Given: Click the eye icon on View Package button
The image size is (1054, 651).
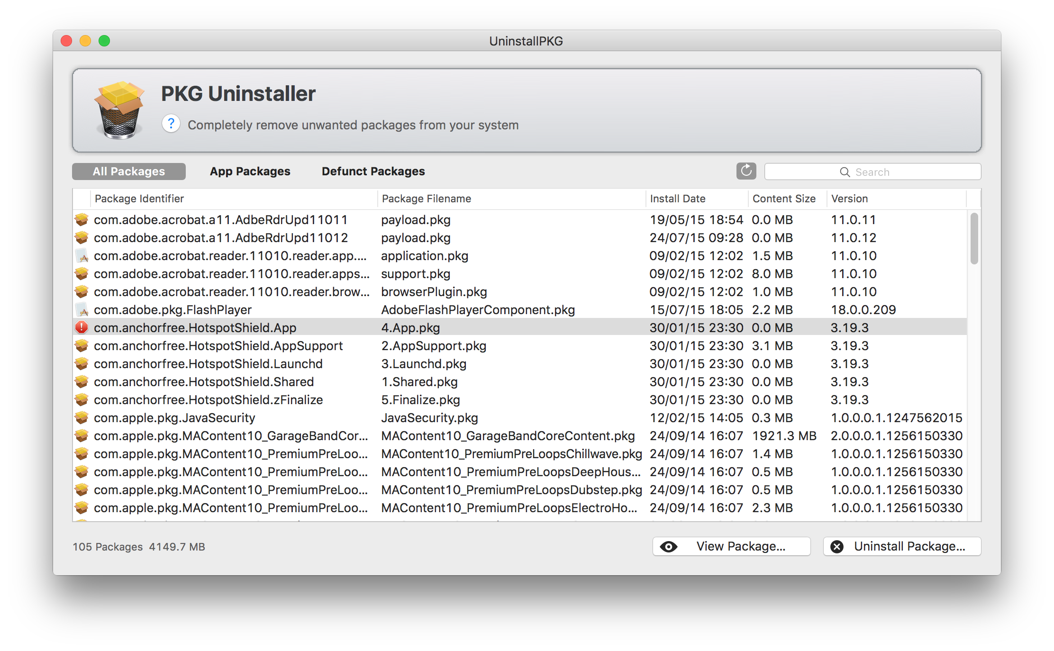Looking at the screenshot, I should click(669, 546).
